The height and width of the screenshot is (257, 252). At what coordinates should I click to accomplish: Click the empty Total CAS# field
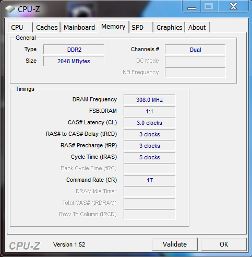[150, 203]
